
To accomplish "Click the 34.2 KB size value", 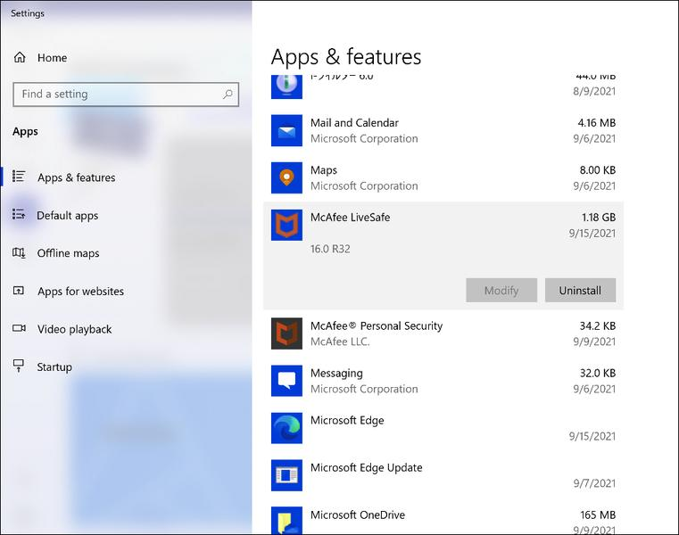I will tap(598, 326).
